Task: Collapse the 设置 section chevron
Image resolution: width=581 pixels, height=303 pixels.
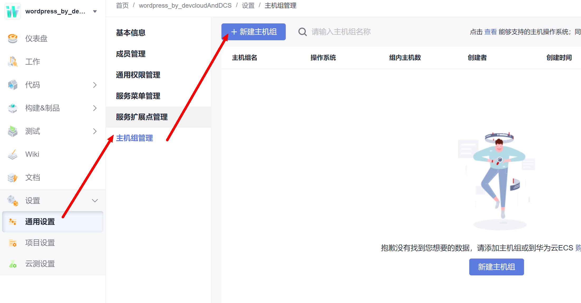Action: (x=95, y=201)
